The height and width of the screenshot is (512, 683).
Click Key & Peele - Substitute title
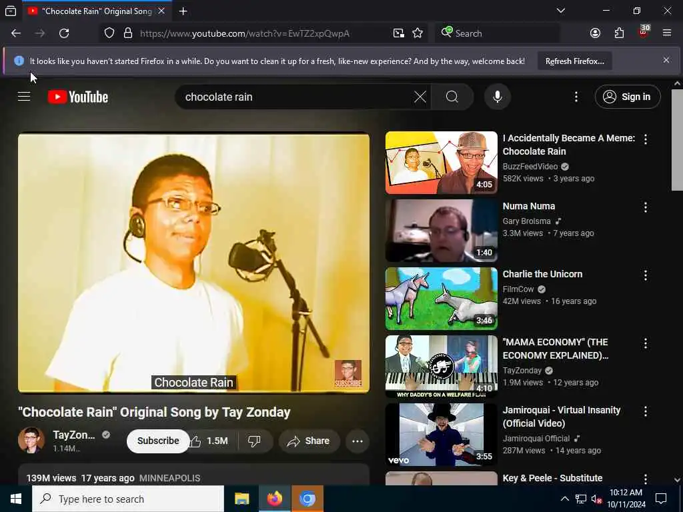(552, 478)
